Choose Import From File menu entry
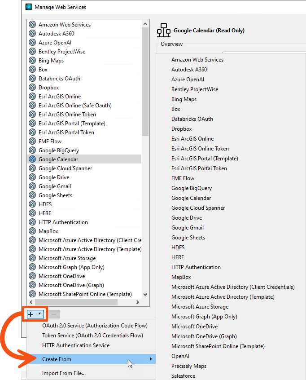The width and height of the screenshot is (306, 380). (x=64, y=373)
